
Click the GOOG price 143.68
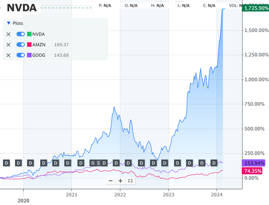pyautogui.click(x=61, y=55)
